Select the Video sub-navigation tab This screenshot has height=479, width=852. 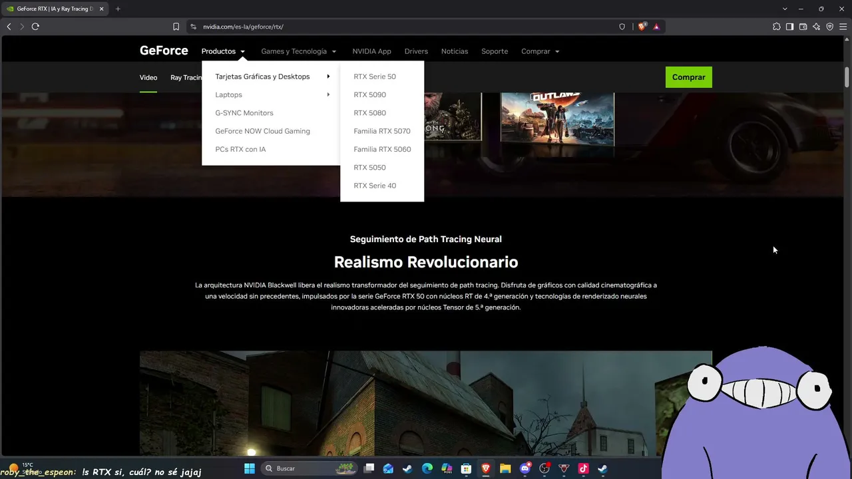click(148, 77)
